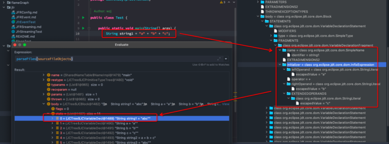
Task: Select the initializer = InfixExpression row
Action: click(x=312, y=64)
